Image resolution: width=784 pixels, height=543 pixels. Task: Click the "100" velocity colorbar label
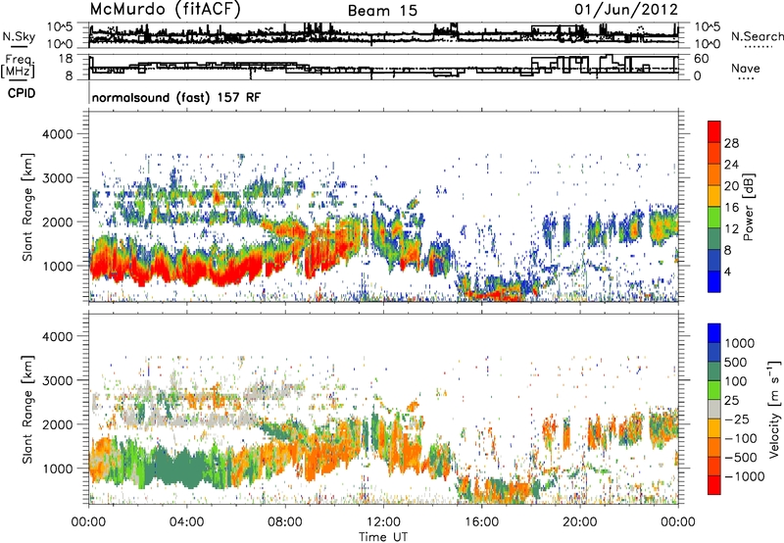click(736, 381)
